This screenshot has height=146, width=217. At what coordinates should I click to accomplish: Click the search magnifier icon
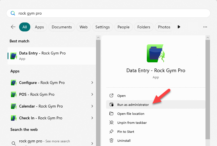point(13,13)
